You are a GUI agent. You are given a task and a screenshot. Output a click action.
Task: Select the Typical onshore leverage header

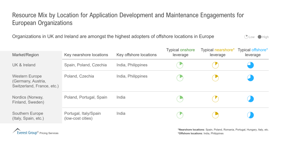180,52
